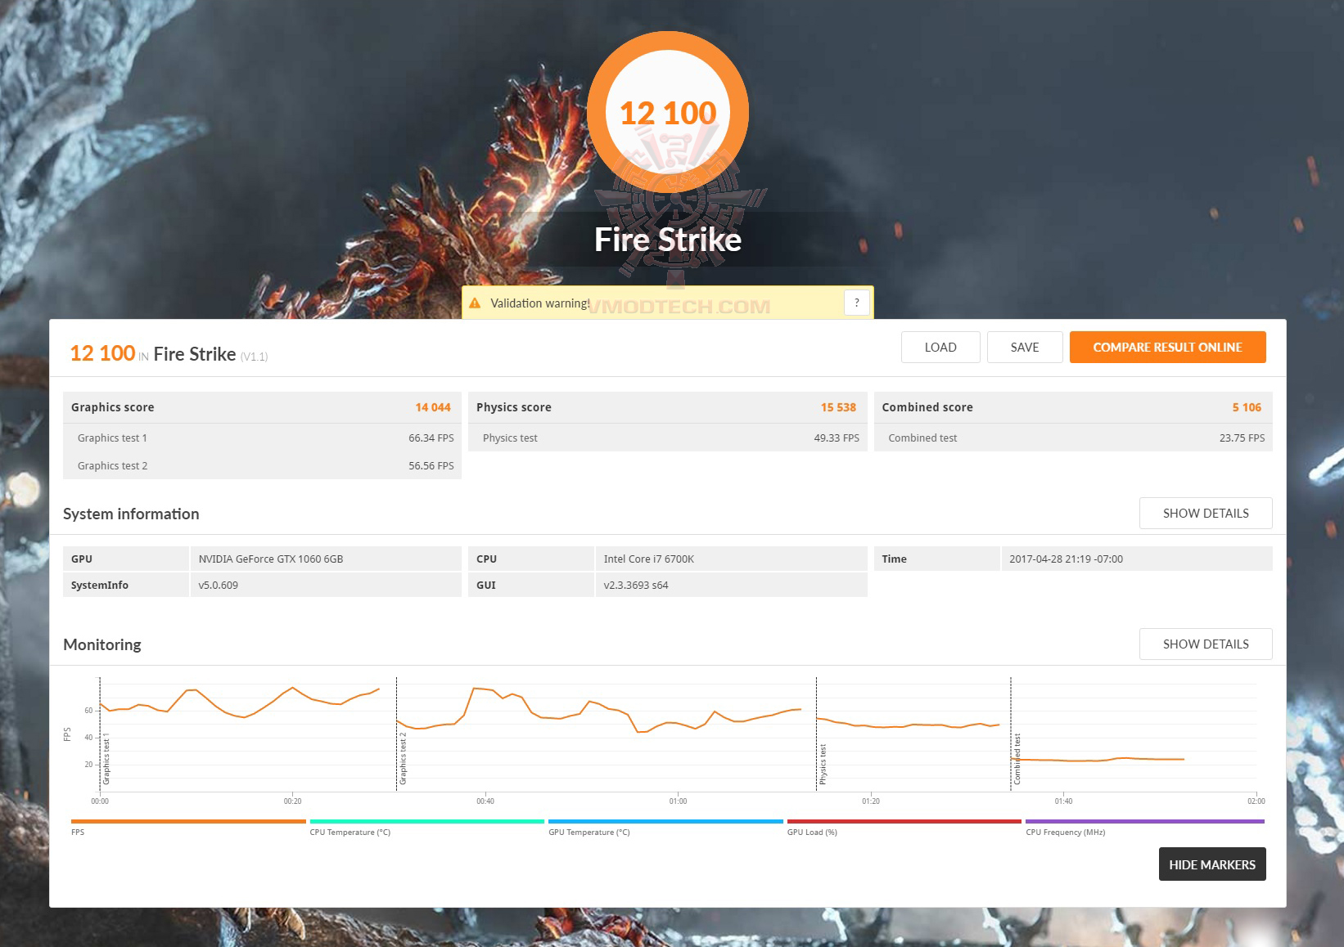Click the GPU value NVIDIA GeForce GTX 1060 6GB
The height and width of the screenshot is (947, 1344).
point(271,559)
